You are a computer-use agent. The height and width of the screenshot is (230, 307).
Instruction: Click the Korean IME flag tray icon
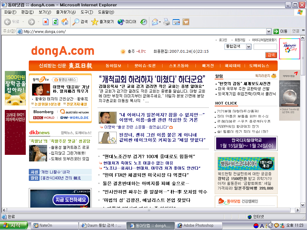pyautogui.click(x=256, y=226)
